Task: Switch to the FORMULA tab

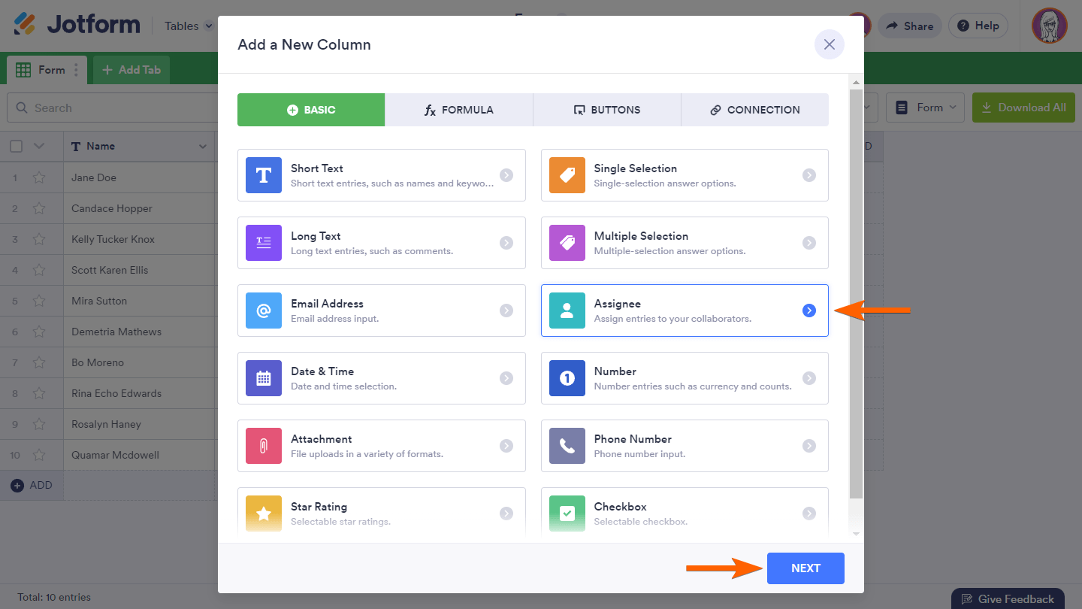Action: tap(459, 110)
